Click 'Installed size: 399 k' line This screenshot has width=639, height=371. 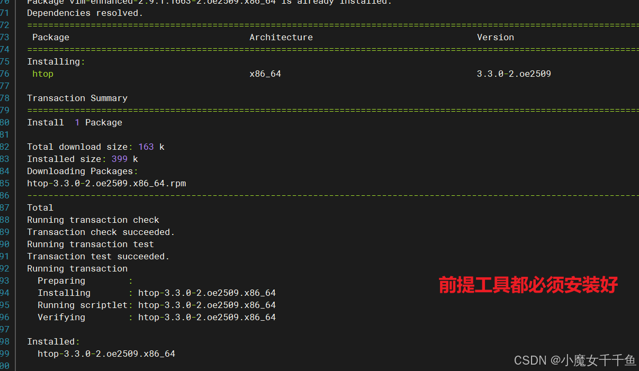(83, 159)
